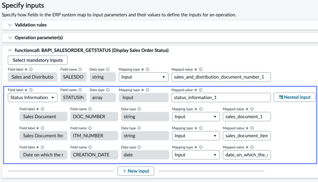The image size is (318, 182).
Task: Click the STATUSIN field name box
Action: [x=73, y=97]
